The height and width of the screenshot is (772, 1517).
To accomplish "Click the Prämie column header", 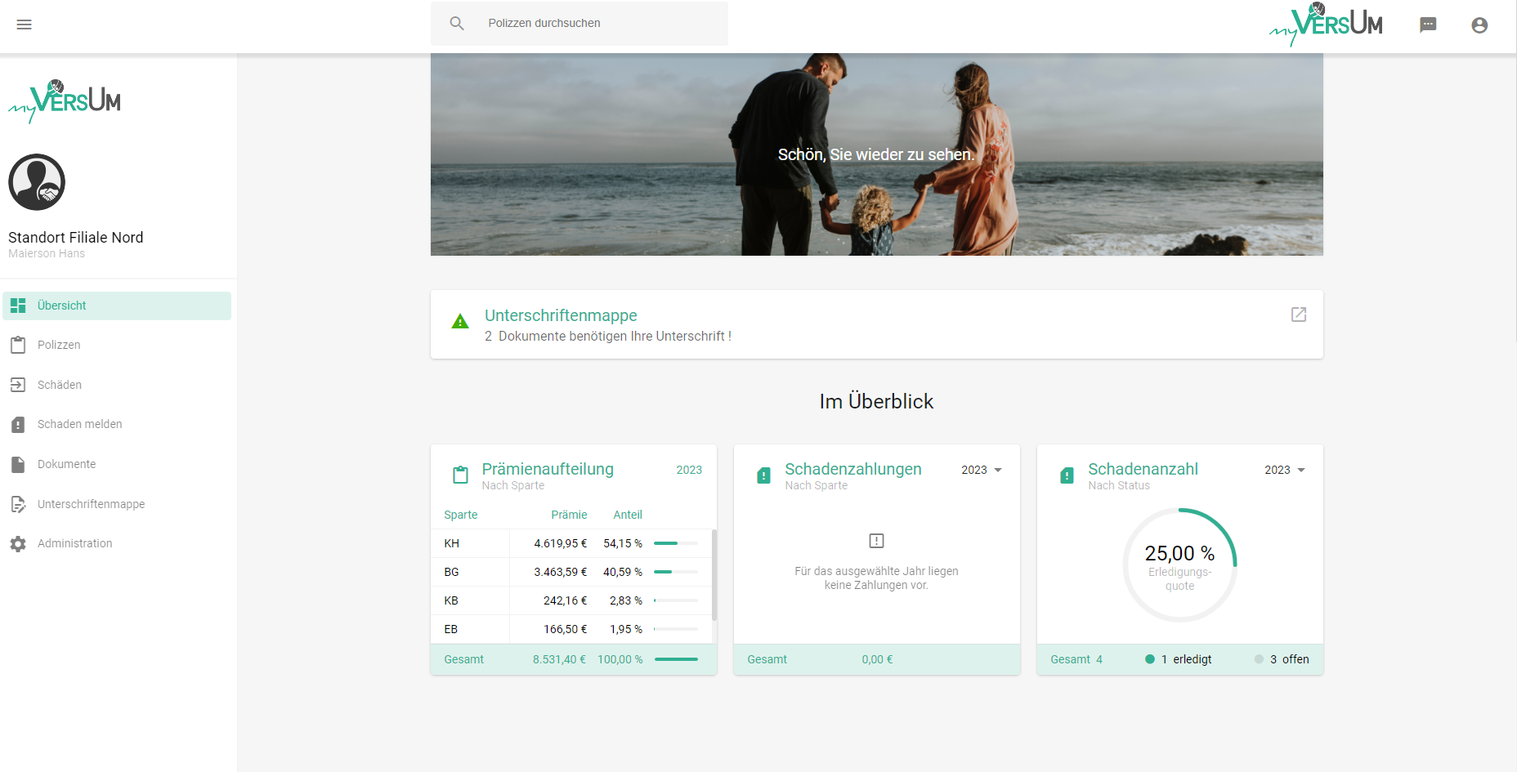I will tap(569, 515).
